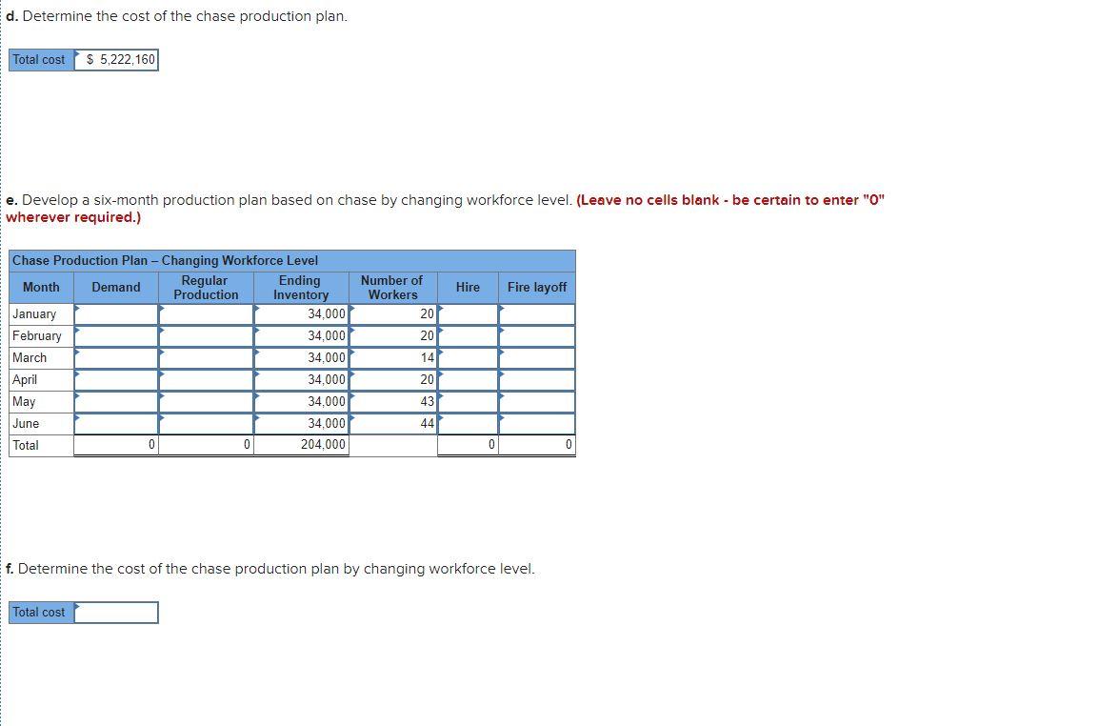The height and width of the screenshot is (726, 1118).
Task: Click the Chase Production Plan table title
Action: (x=166, y=260)
